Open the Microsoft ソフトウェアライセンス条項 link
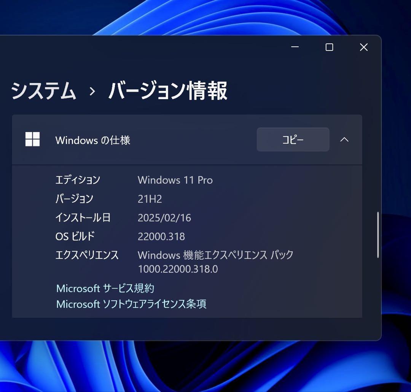 [131, 304]
